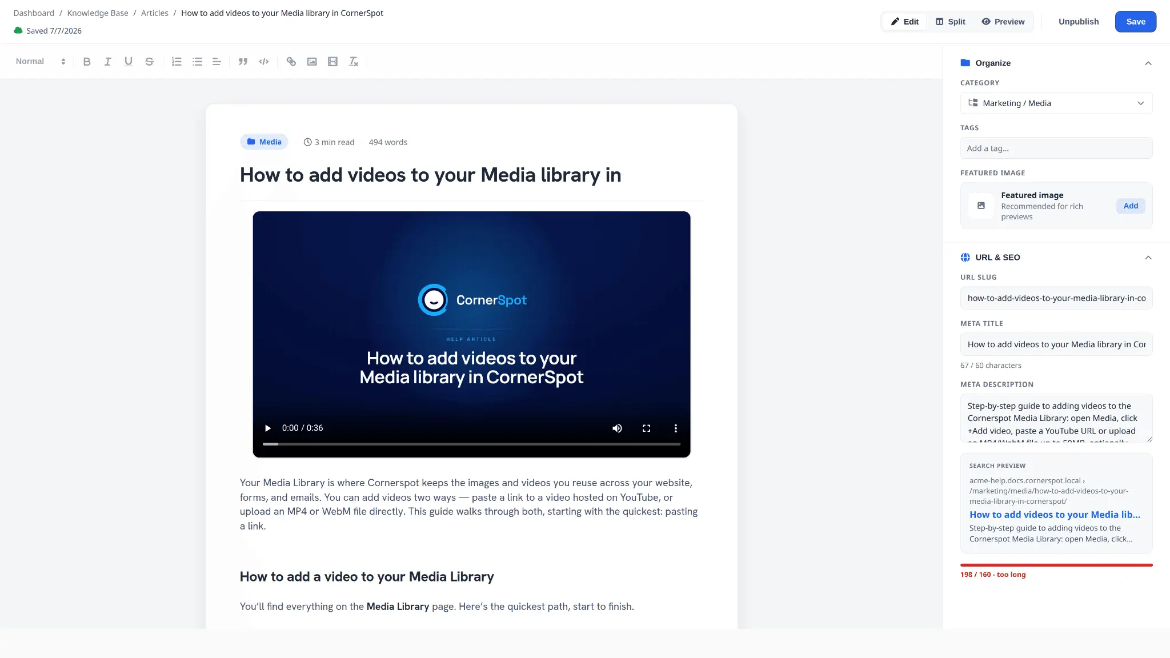Open the Articles breadcrumb link
This screenshot has height=658, width=1170.
coord(155,13)
